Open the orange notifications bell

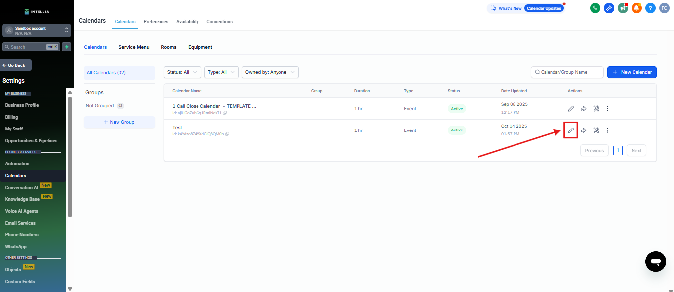(x=636, y=8)
